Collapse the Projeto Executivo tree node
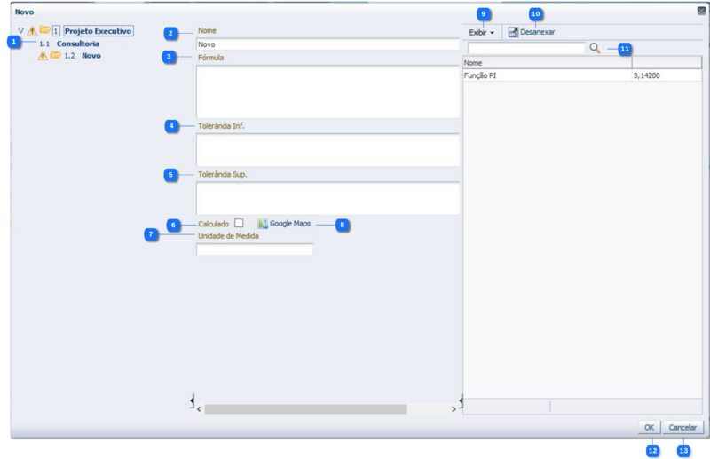This screenshot has width=710, height=459. click(x=20, y=30)
